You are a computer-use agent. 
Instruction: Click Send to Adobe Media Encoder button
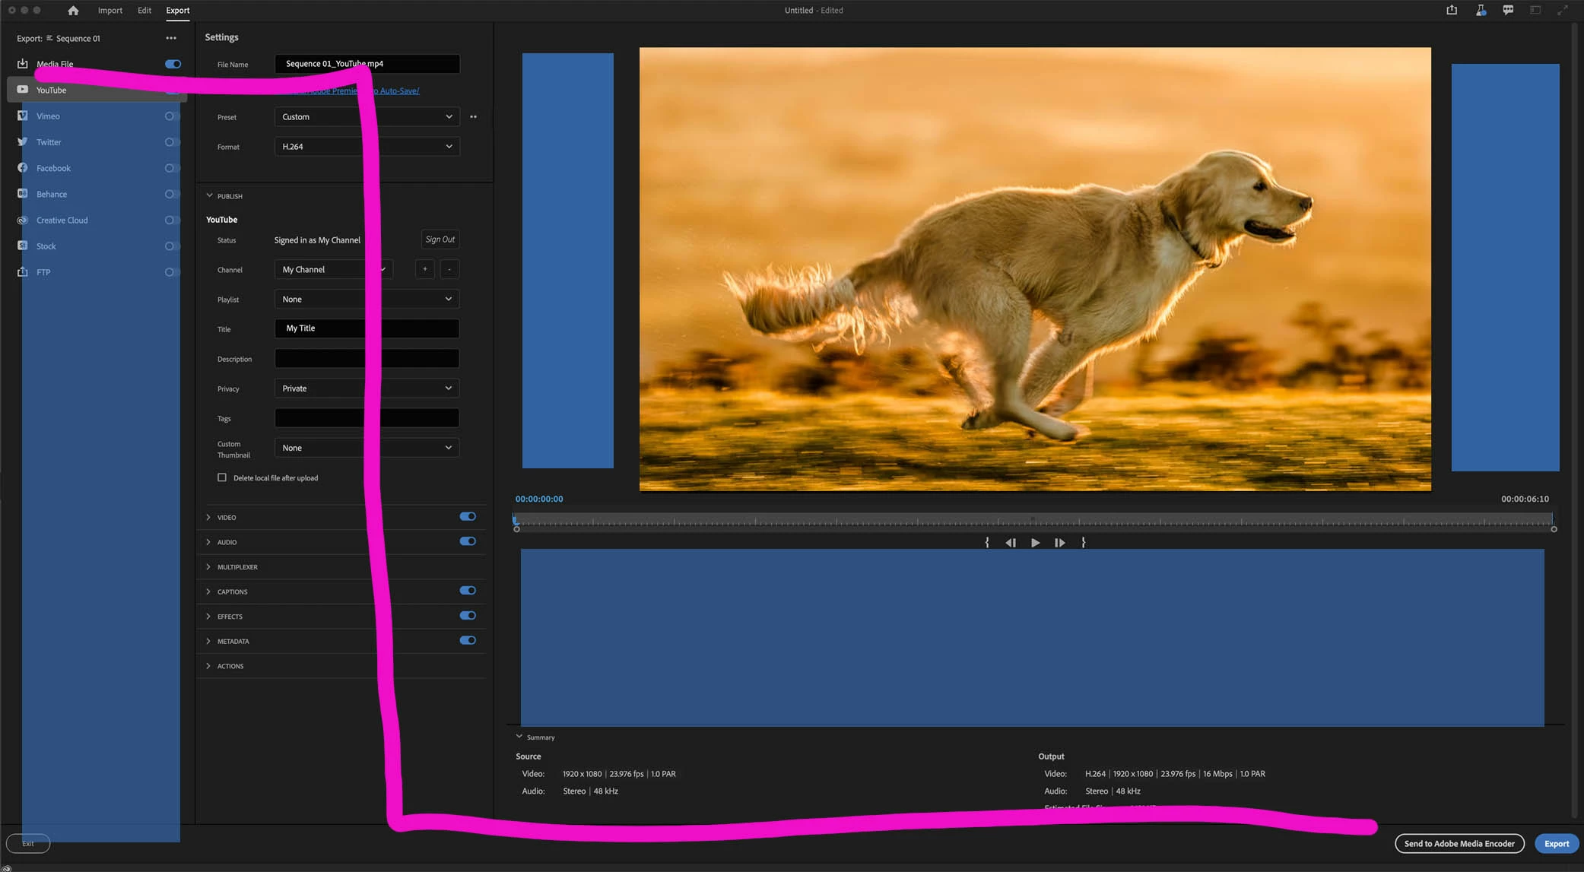1459,843
